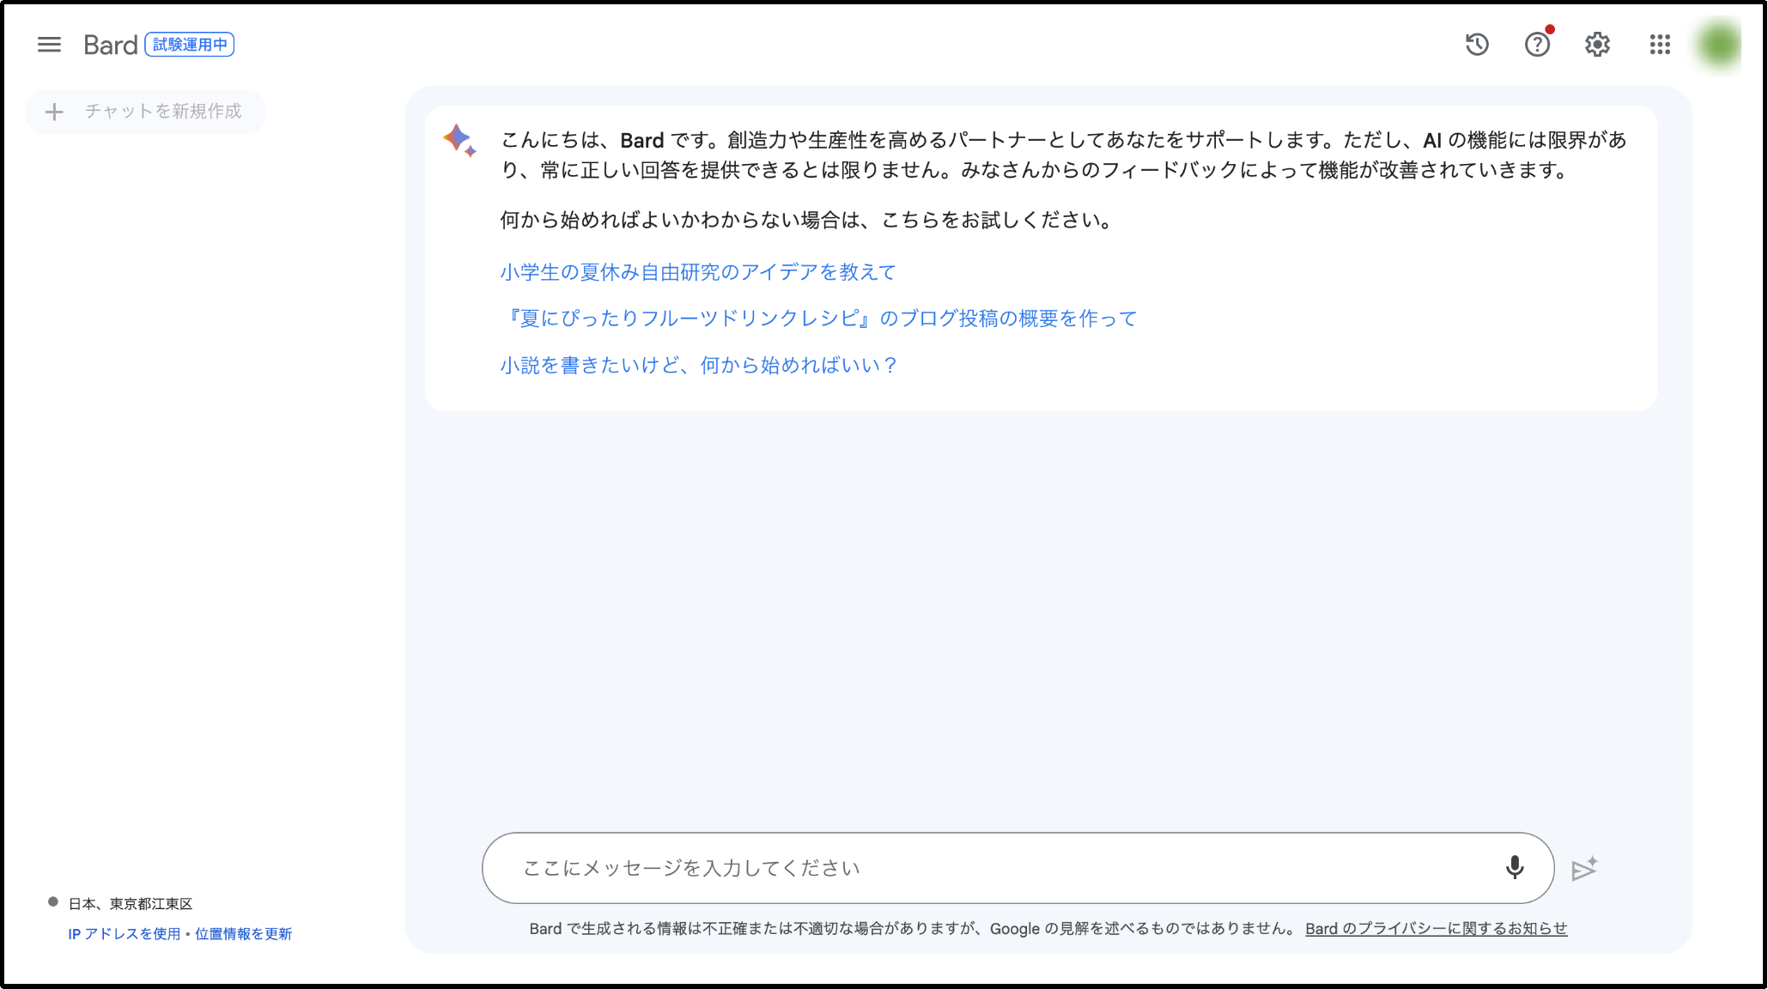The image size is (1768, 989).
Task: Open Bard のプライバシーに関するお知らせ link
Action: (x=1437, y=929)
